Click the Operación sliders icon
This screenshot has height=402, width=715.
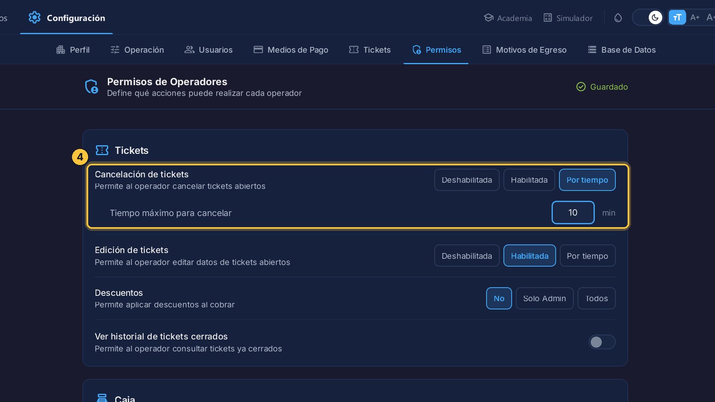(x=115, y=50)
